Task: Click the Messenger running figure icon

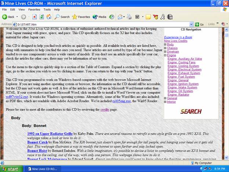Action: [x=163, y=17]
